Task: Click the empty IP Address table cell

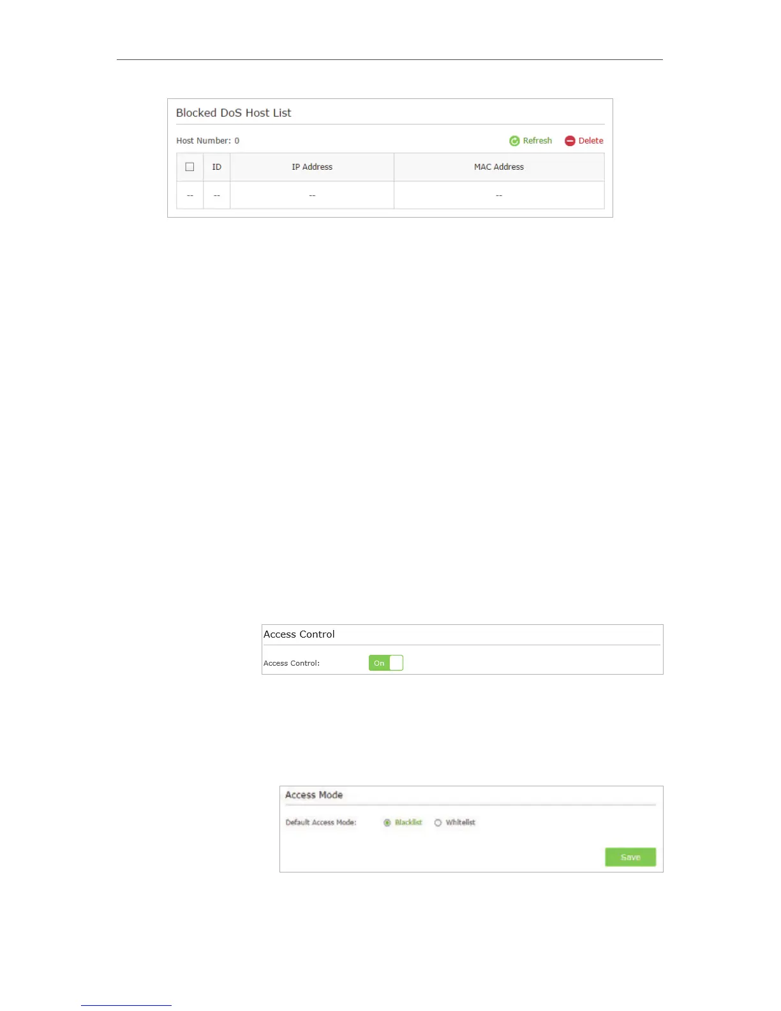Action: point(312,195)
